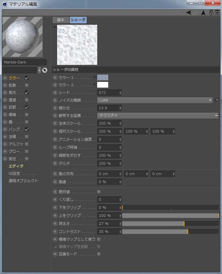Disable the バンプ channel checkbox
This screenshot has width=222, height=274.
[27, 129]
